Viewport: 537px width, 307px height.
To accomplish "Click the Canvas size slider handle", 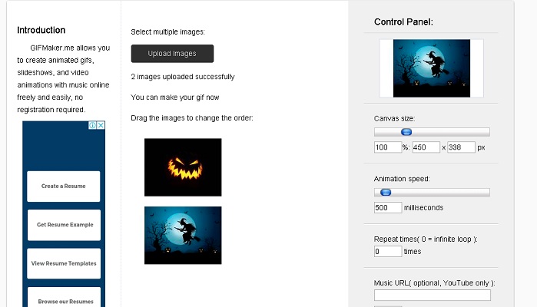I will tap(406, 132).
